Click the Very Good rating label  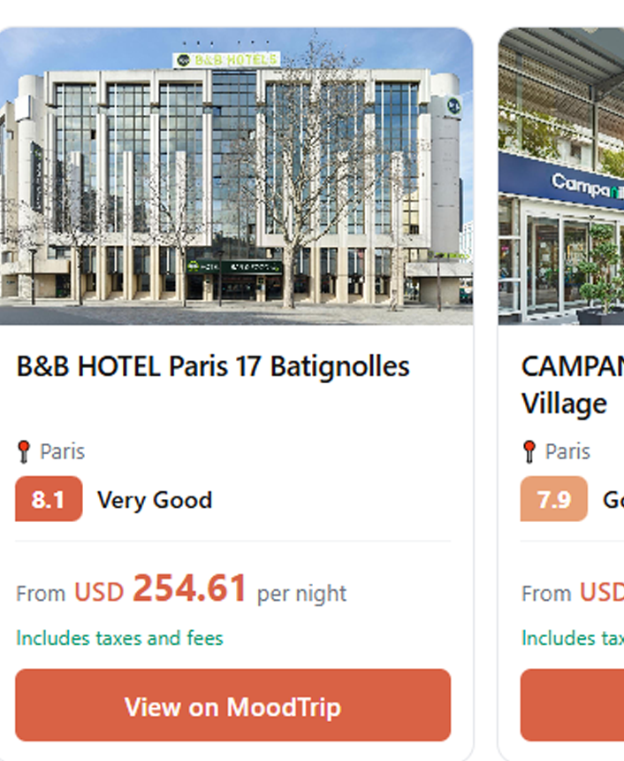155,500
